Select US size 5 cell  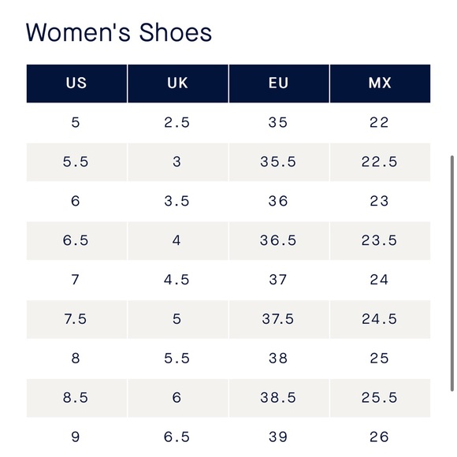[x=76, y=123]
